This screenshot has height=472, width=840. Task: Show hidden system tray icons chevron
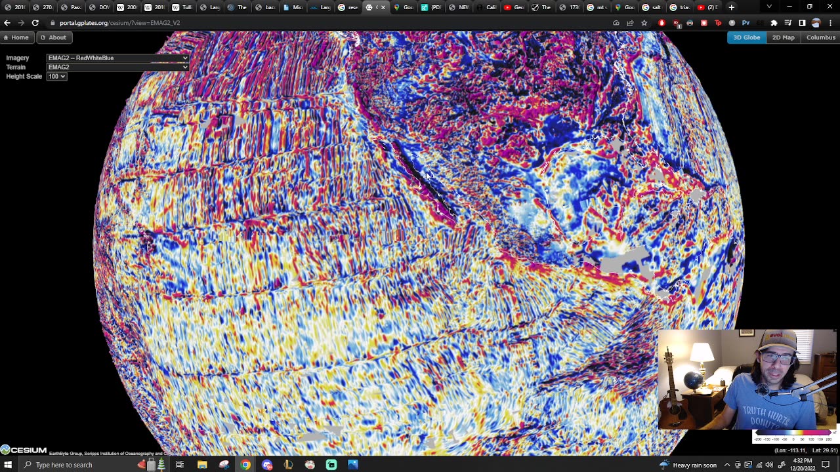click(727, 465)
